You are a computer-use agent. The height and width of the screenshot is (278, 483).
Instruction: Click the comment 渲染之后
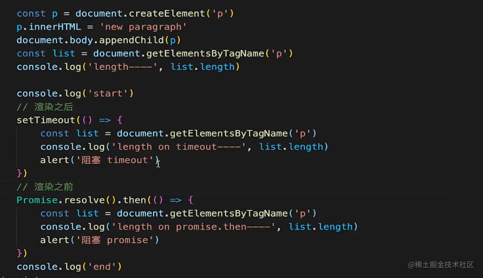(45, 107)
